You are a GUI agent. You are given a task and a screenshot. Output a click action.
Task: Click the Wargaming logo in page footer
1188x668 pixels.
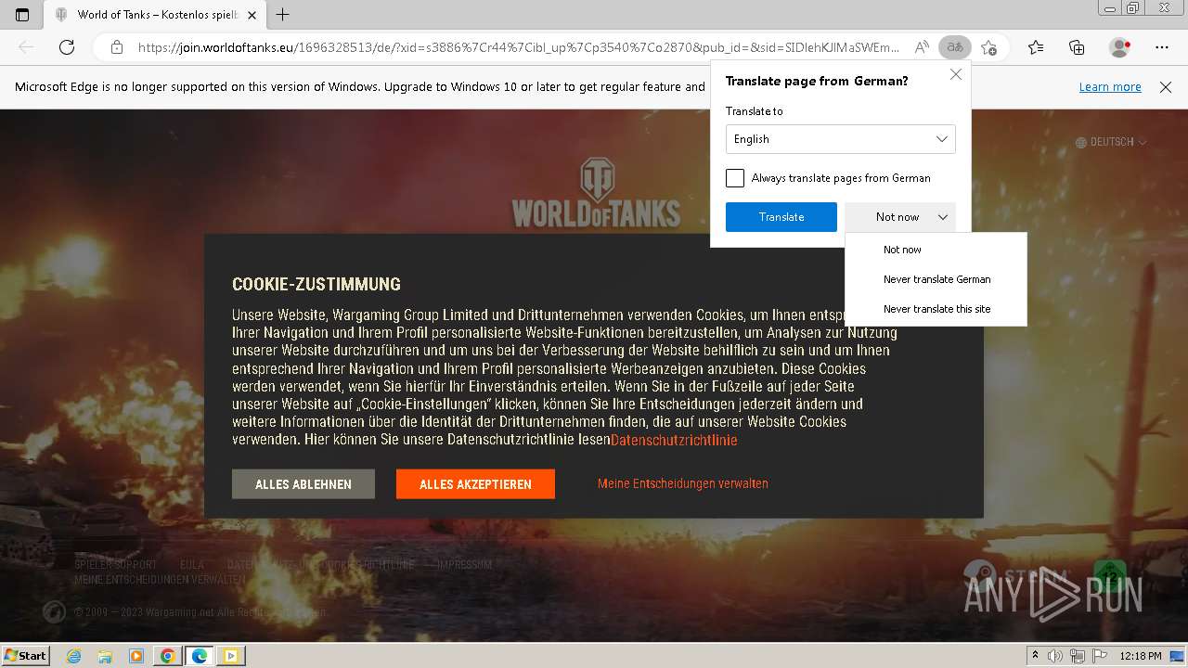click(55, 611)
